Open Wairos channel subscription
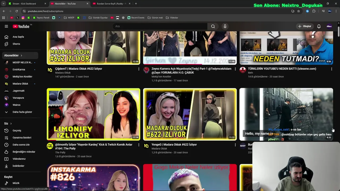The image size is (340, 191). coord(21,105)
